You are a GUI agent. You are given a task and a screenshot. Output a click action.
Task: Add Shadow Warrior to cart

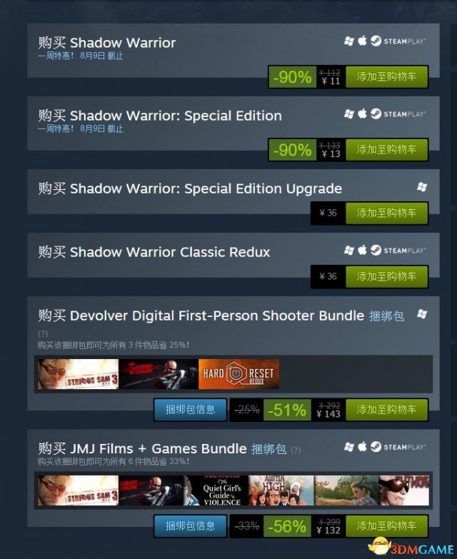point(387,76)
